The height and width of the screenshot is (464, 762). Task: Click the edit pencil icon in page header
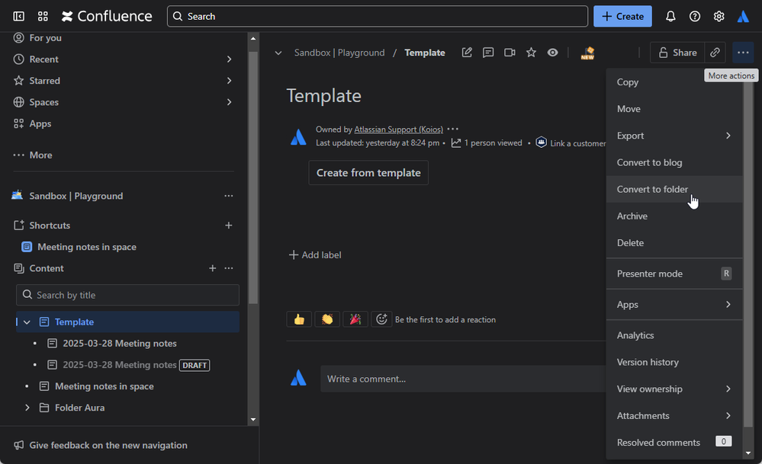click(x=467, y=53)
